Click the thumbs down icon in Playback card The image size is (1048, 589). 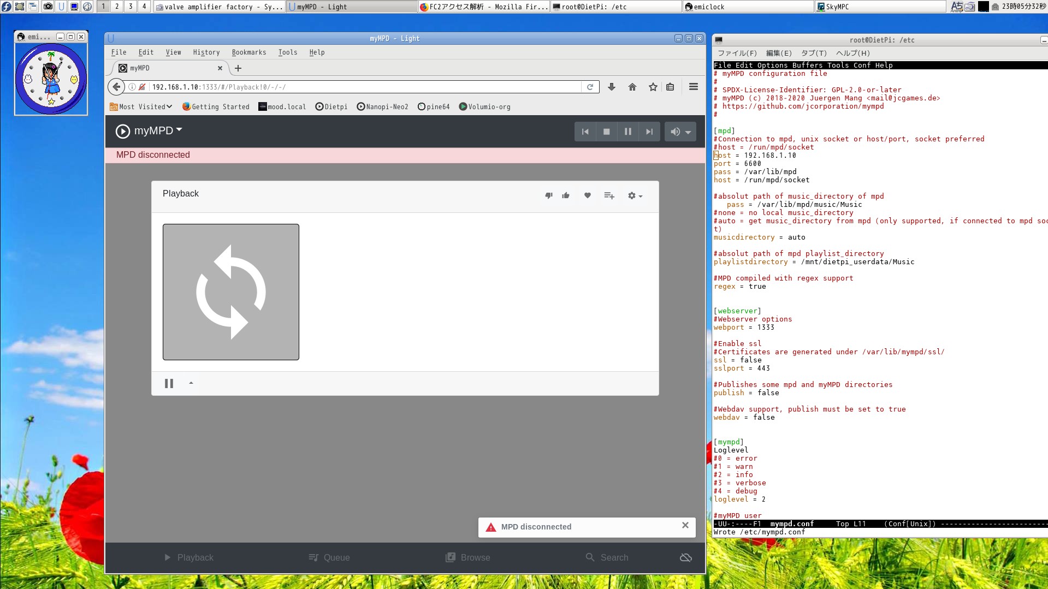(x=549, y=195)
